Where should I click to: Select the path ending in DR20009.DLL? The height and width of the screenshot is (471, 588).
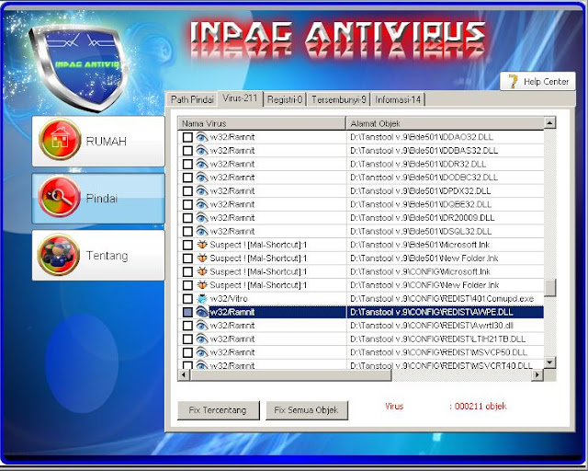tap(423, 218)
